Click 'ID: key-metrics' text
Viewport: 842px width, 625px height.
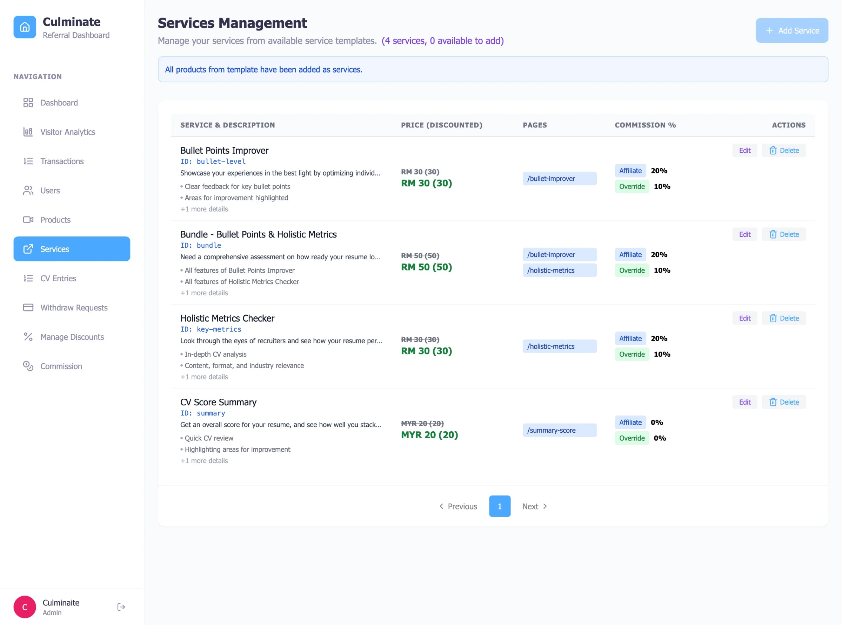(x=210, y=330)
